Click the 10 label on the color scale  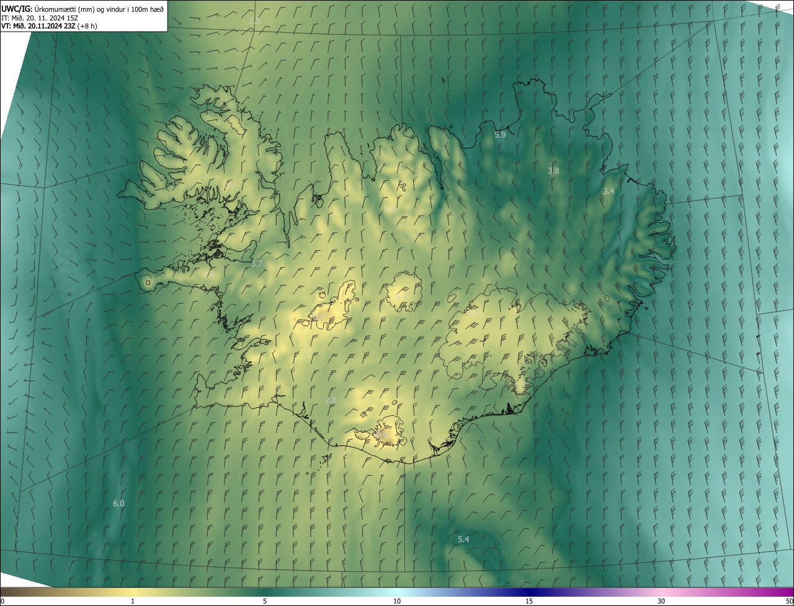(397, 602)
